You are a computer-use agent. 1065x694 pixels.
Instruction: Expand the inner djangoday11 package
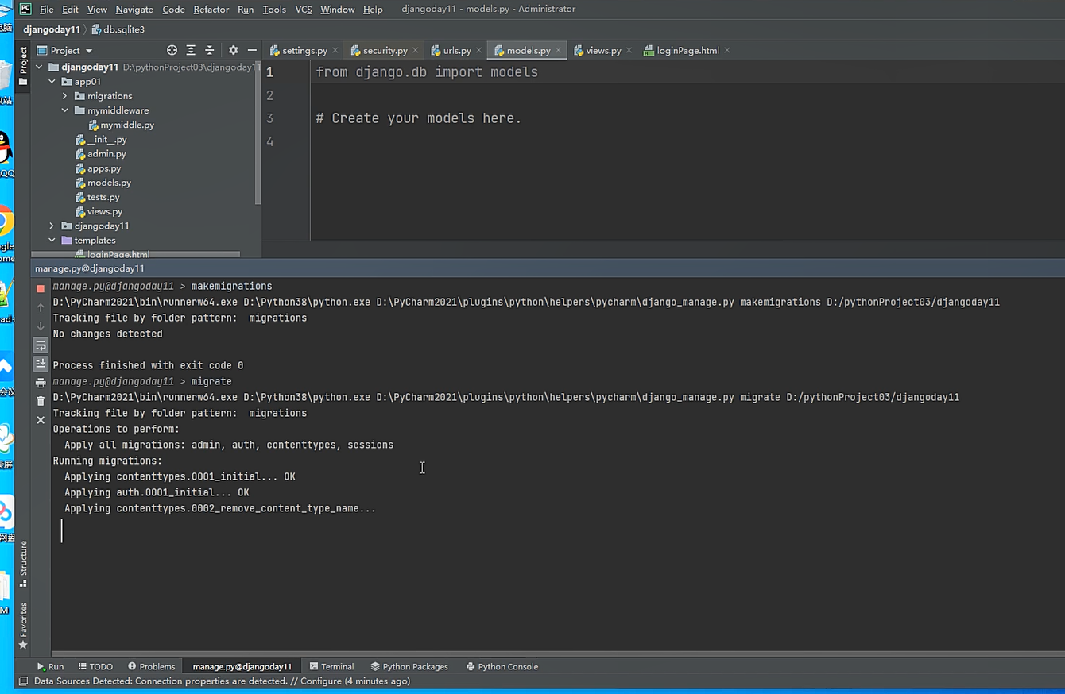pyautogui.click(x=52, y=226)
